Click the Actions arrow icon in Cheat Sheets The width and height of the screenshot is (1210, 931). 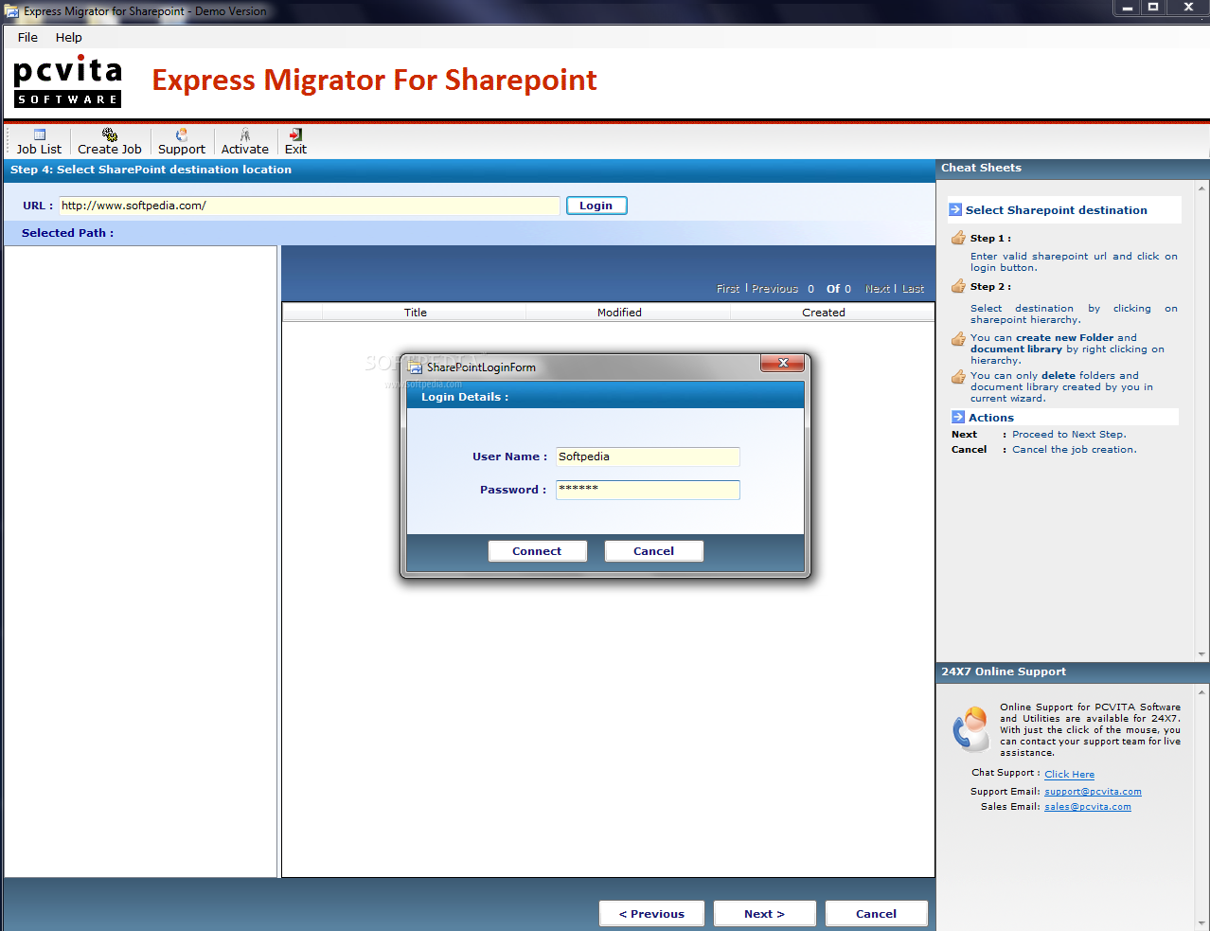tap(958, 417)
